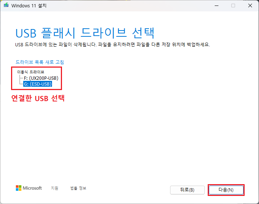This screenshot has width=259, height=204.
Task: Close the Windows 11 설치 window
Action: pyautogui.click(x=250, y=6)
